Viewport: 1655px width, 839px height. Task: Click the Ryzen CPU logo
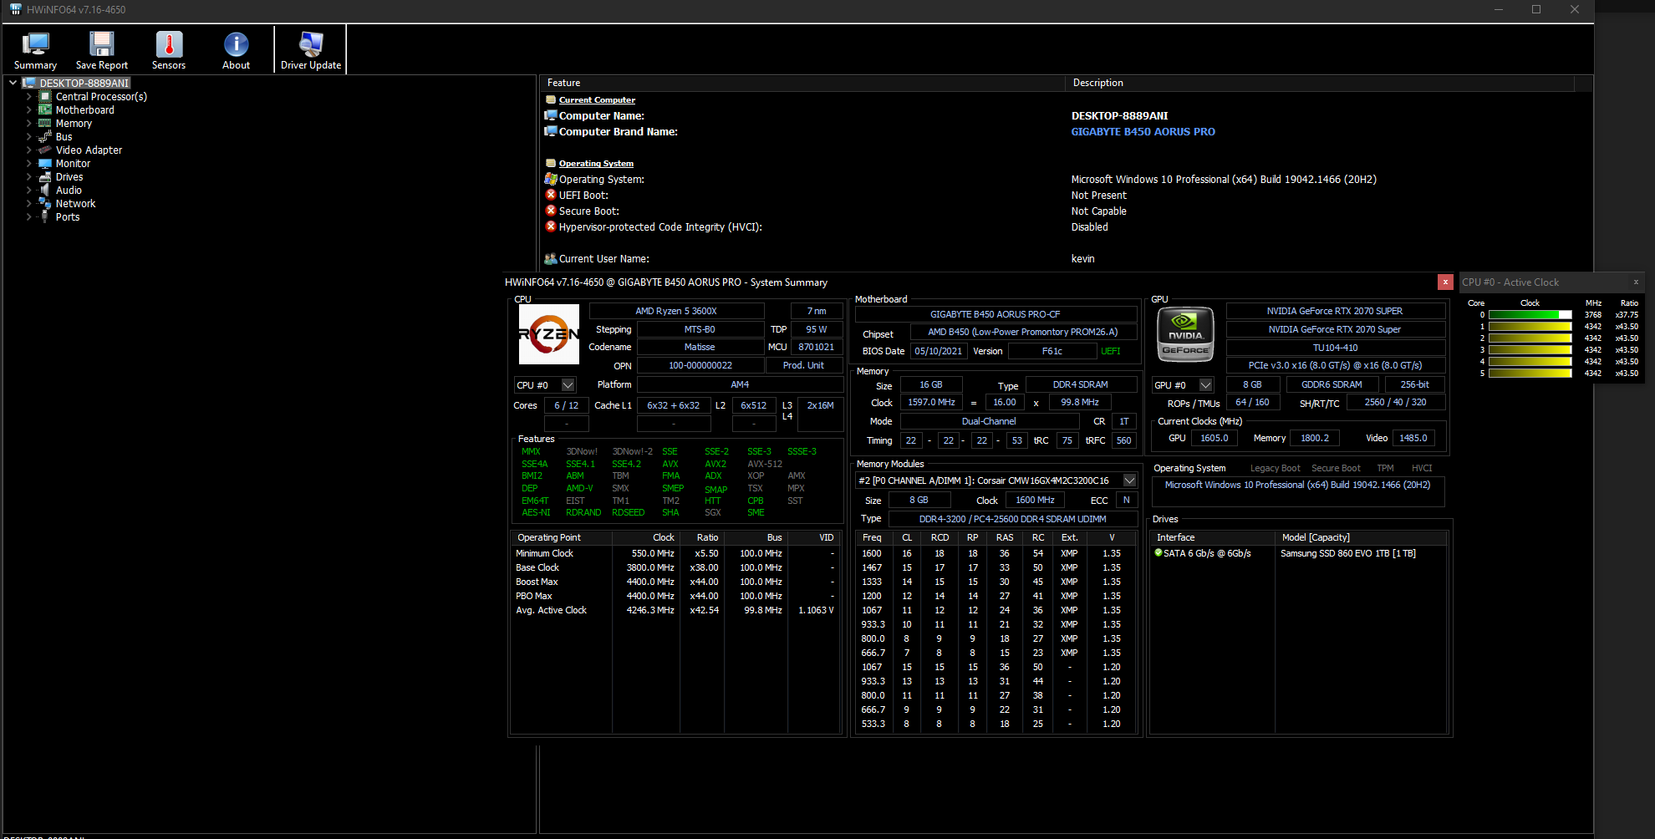tap(549, 334)
